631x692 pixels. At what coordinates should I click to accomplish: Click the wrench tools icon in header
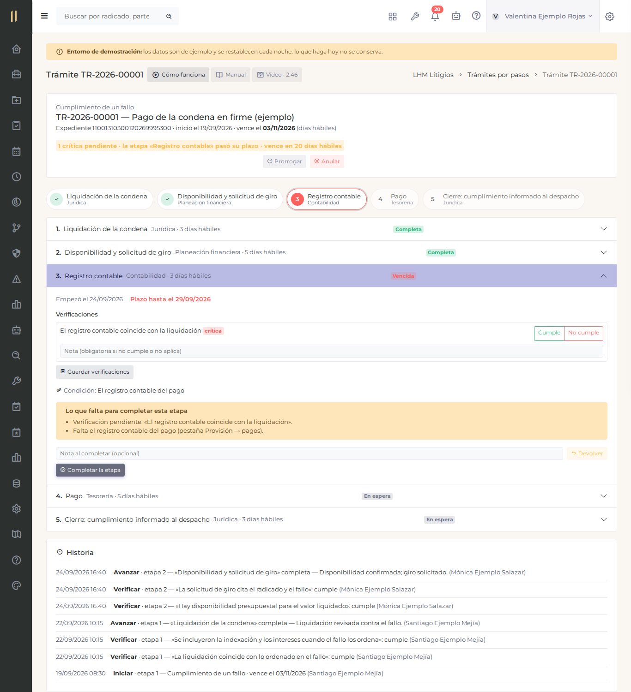(x=415, y=16)
